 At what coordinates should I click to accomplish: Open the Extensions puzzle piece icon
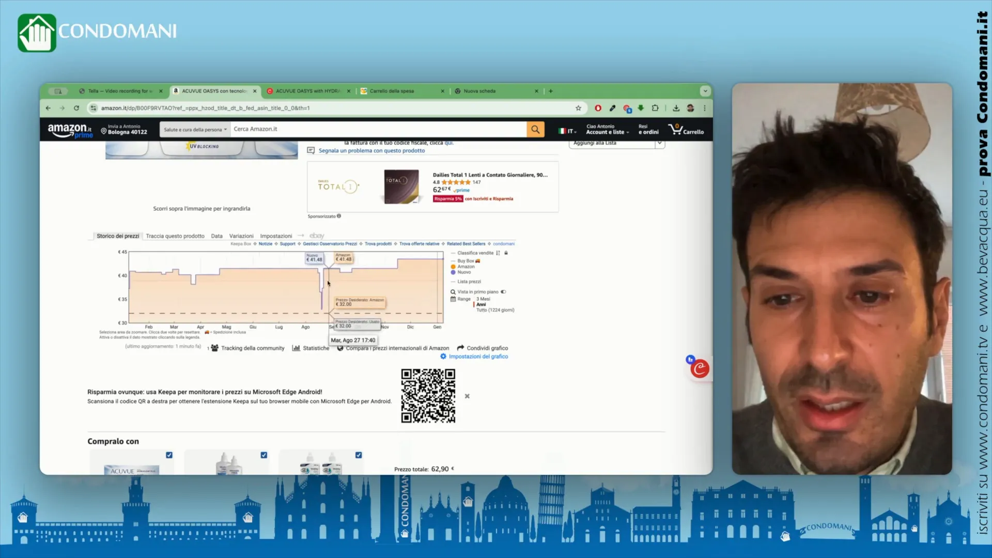pos(655,108)
